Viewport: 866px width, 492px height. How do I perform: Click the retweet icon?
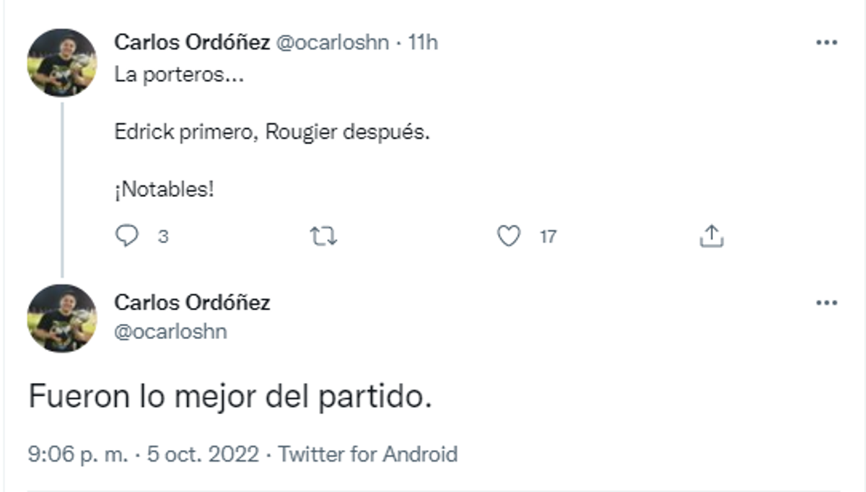(x=325, y=235)
